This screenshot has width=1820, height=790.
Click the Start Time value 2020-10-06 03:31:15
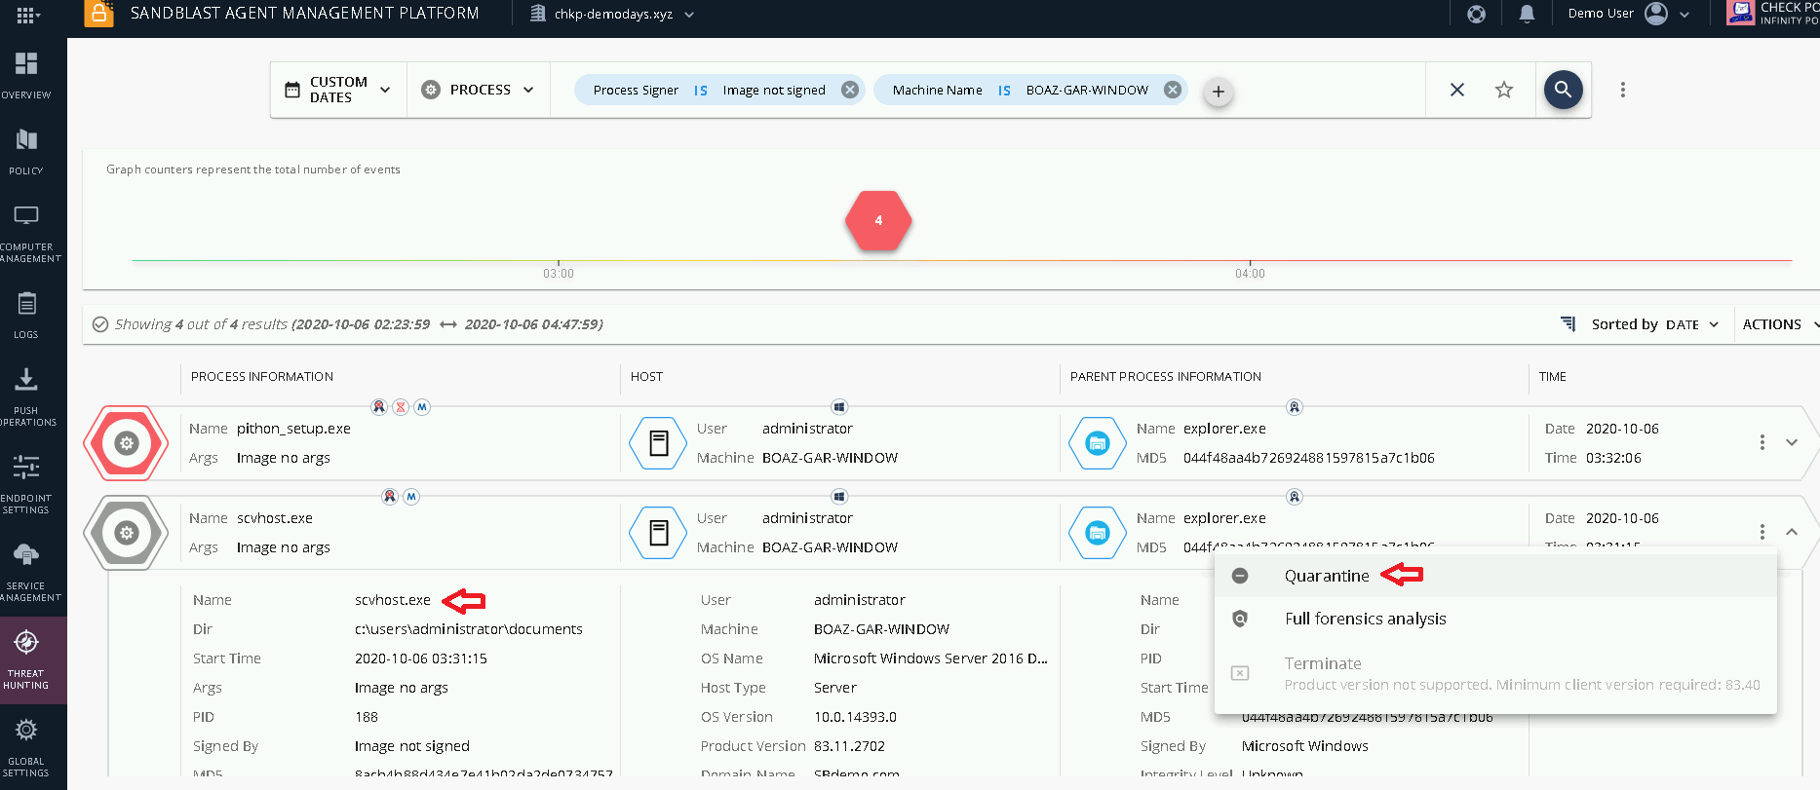[x=421, y=658]
